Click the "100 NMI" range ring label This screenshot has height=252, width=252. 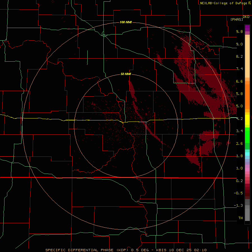126,22
